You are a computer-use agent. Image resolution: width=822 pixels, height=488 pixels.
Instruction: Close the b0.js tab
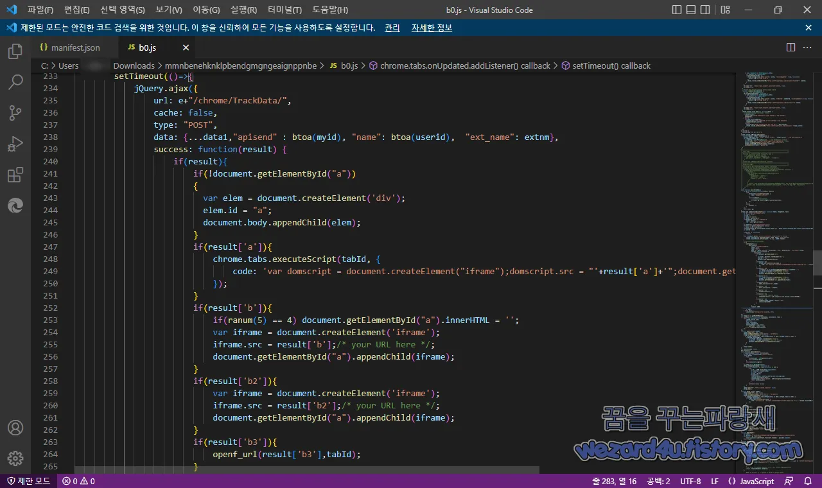[186, 48]
